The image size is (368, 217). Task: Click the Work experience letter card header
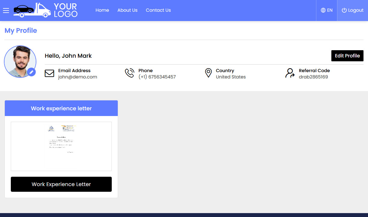coord(61,108)
